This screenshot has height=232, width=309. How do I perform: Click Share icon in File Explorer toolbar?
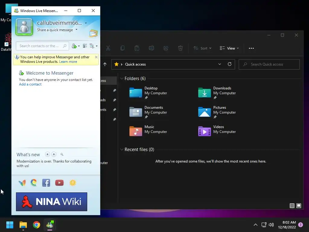click(x=166, y=48)
